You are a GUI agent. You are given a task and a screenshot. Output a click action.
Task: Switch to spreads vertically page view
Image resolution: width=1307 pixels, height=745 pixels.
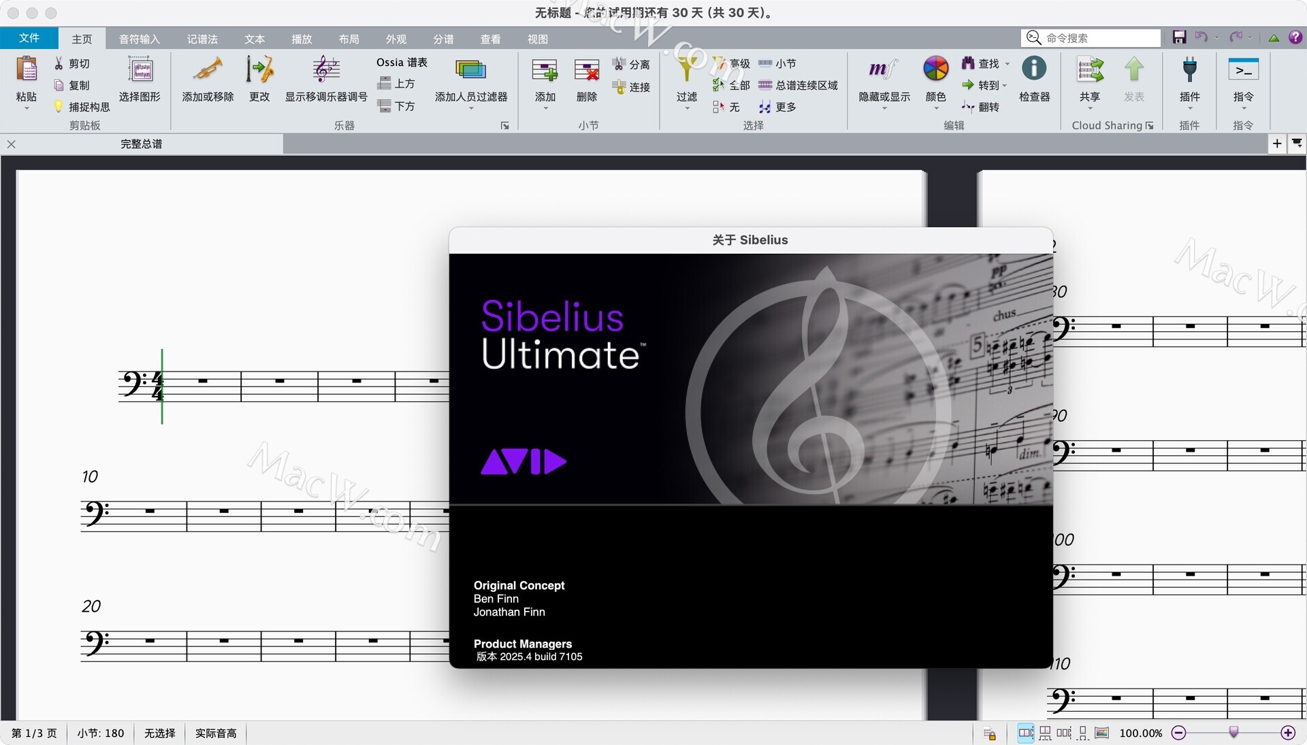[1045, 733]
